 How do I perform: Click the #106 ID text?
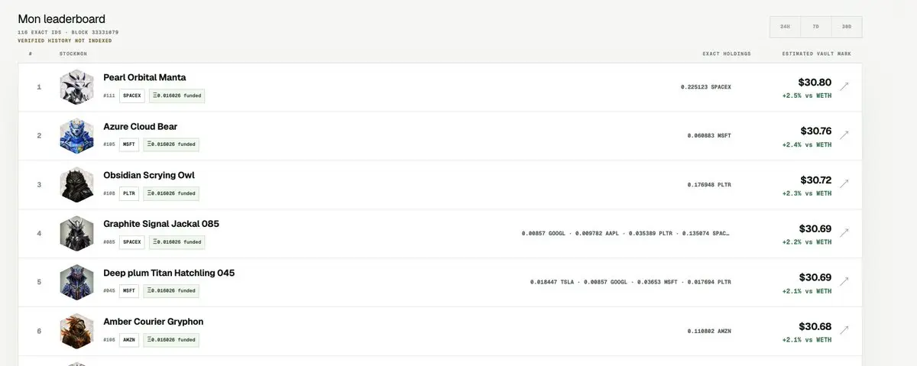(109, 340)
